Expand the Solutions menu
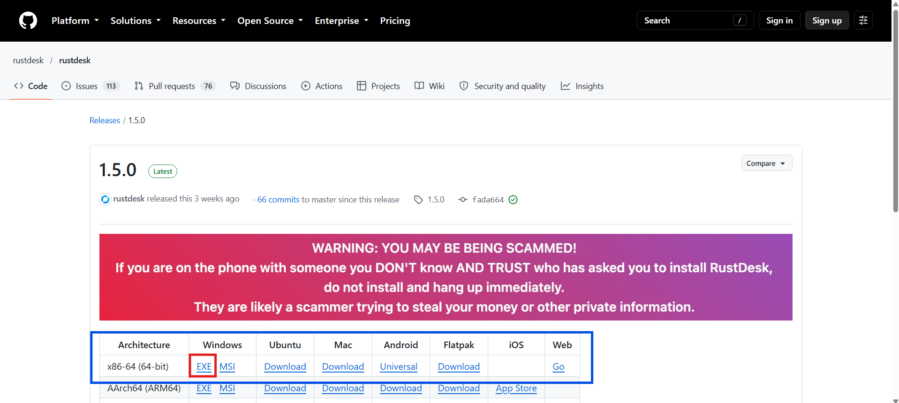899x403 pixels. coord(136,21)
